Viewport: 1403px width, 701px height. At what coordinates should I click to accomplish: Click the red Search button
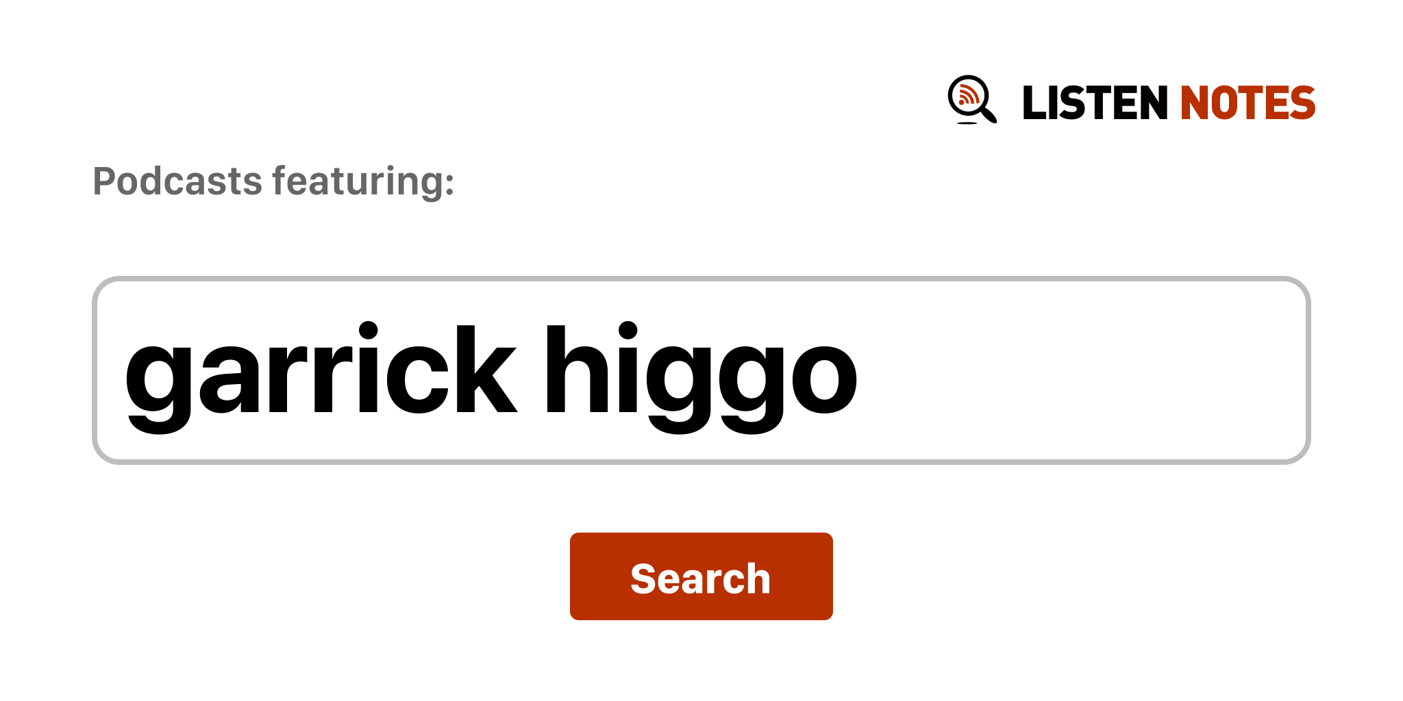click(701, 576)
